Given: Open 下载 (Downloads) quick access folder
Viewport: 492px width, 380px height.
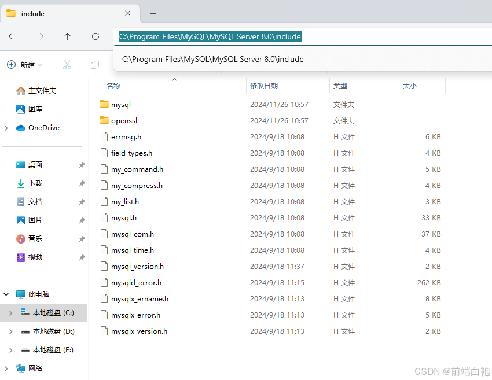Looking at the screenshot, I should point(29,183).
